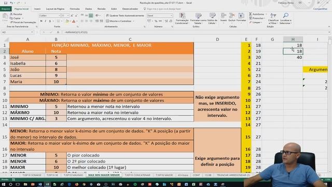Toggle Italic (I) formatting
332x187 pixels.
click(46, 21)
